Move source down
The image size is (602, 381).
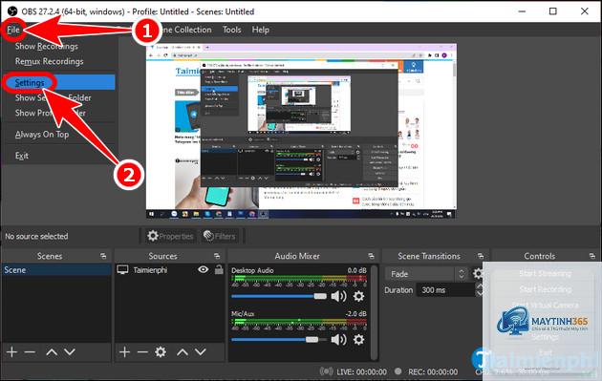[x=201, y=351]
